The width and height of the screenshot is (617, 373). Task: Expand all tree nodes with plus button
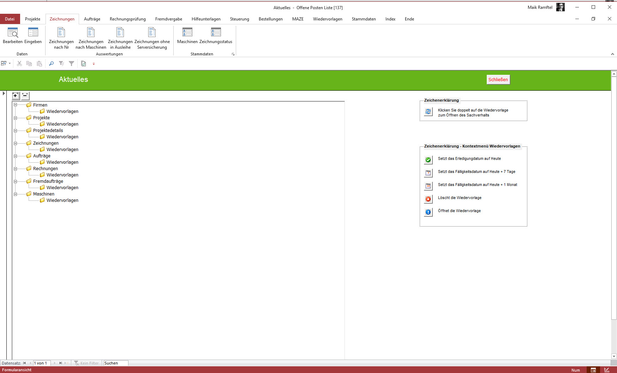tap(16, 96)
